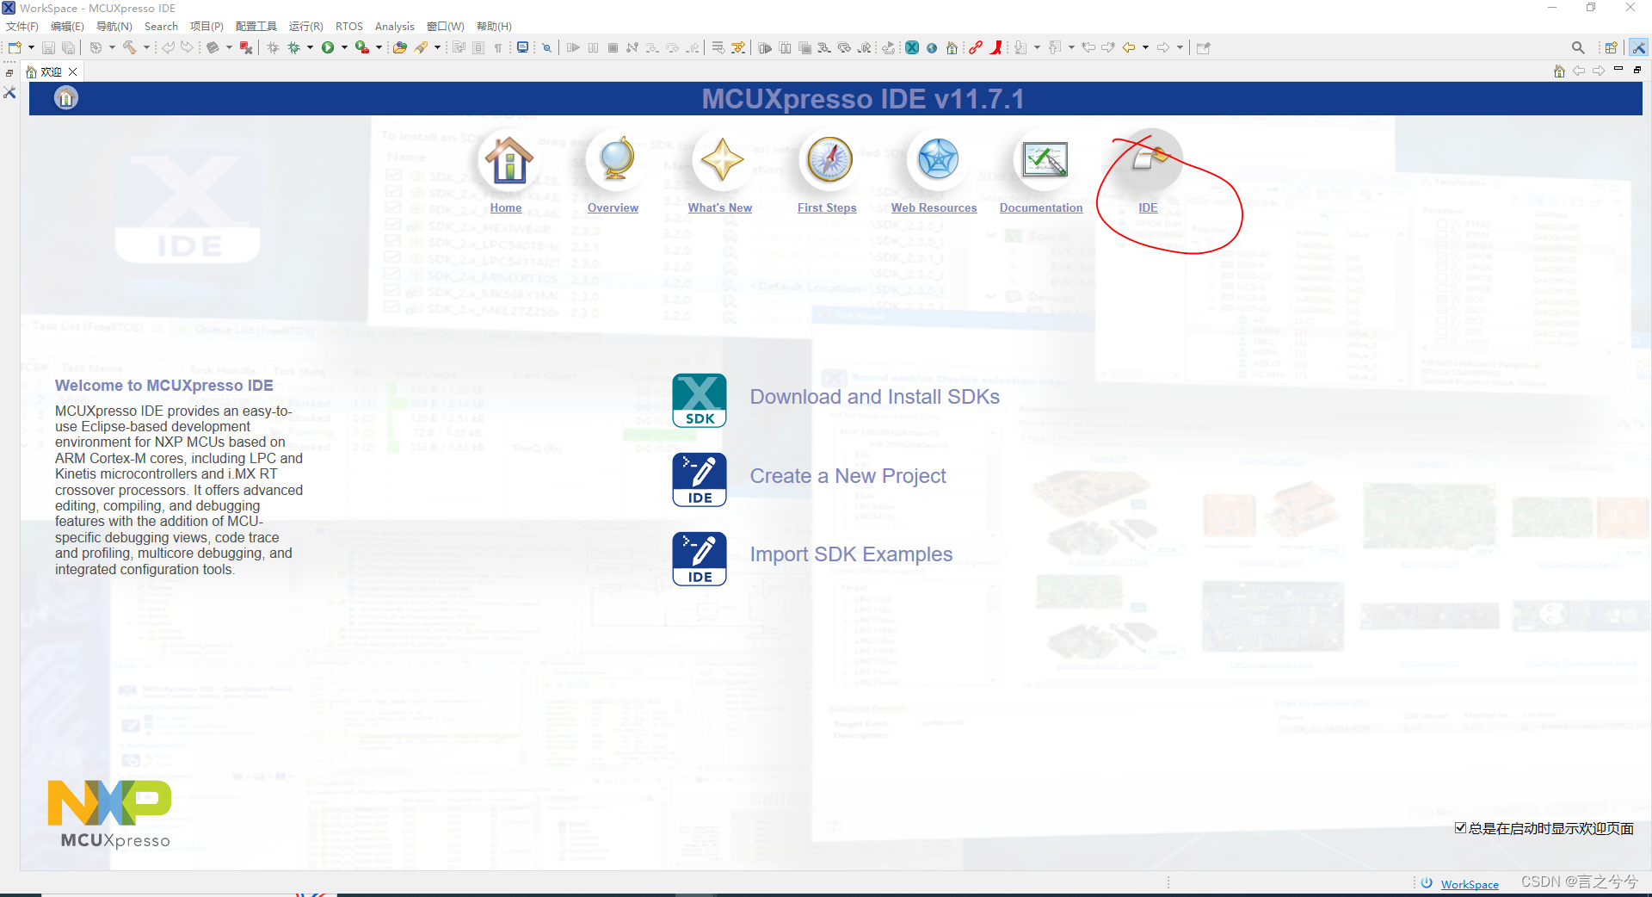1652x897 pixels.
Task: Open the 帮助(H) menu
Action: click(x=494, y=27)
